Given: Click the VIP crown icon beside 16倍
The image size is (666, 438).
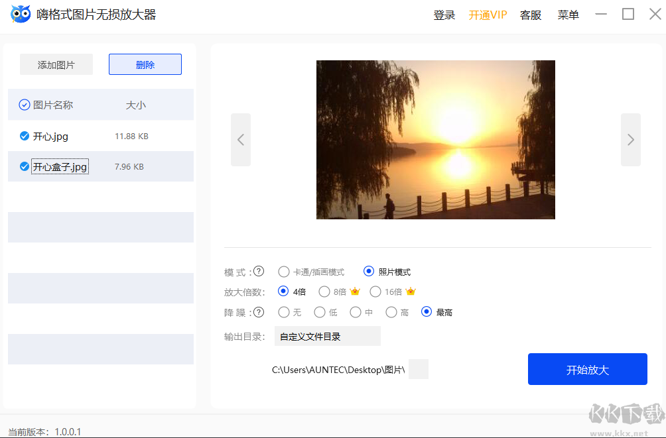Looking at the screenshot, I should click(409, 291).
